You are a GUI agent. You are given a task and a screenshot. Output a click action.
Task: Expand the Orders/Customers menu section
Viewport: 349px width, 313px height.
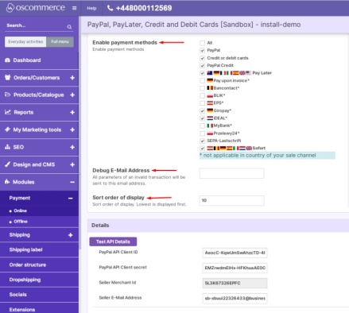click(x=72, y=78)
